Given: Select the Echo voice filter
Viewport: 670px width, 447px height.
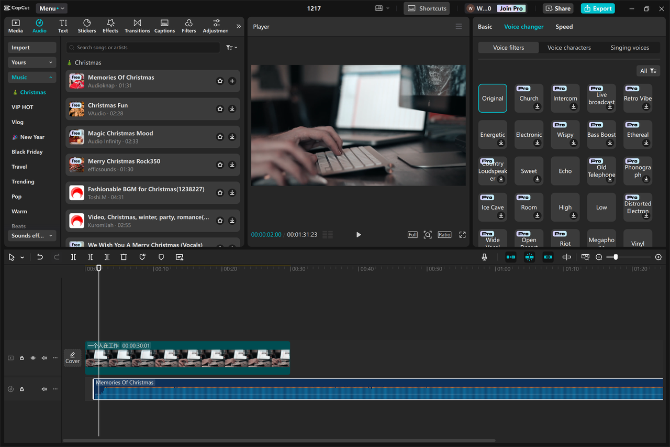Looking at the screenshot, I should click(x=565, y=170).
